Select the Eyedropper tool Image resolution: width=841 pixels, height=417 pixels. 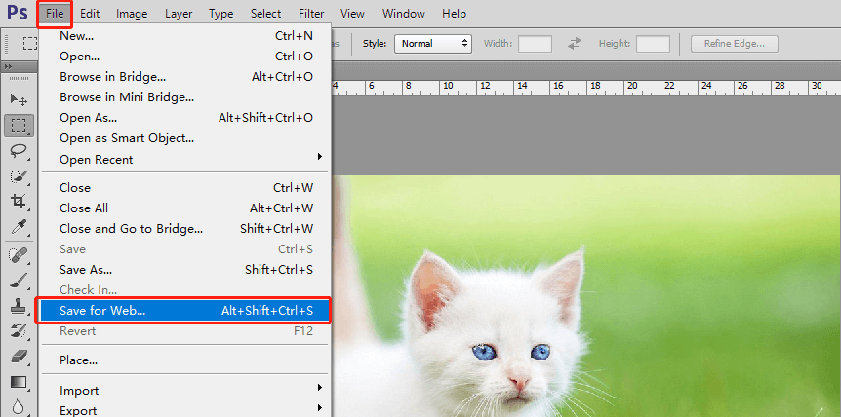tap(19, 227)
